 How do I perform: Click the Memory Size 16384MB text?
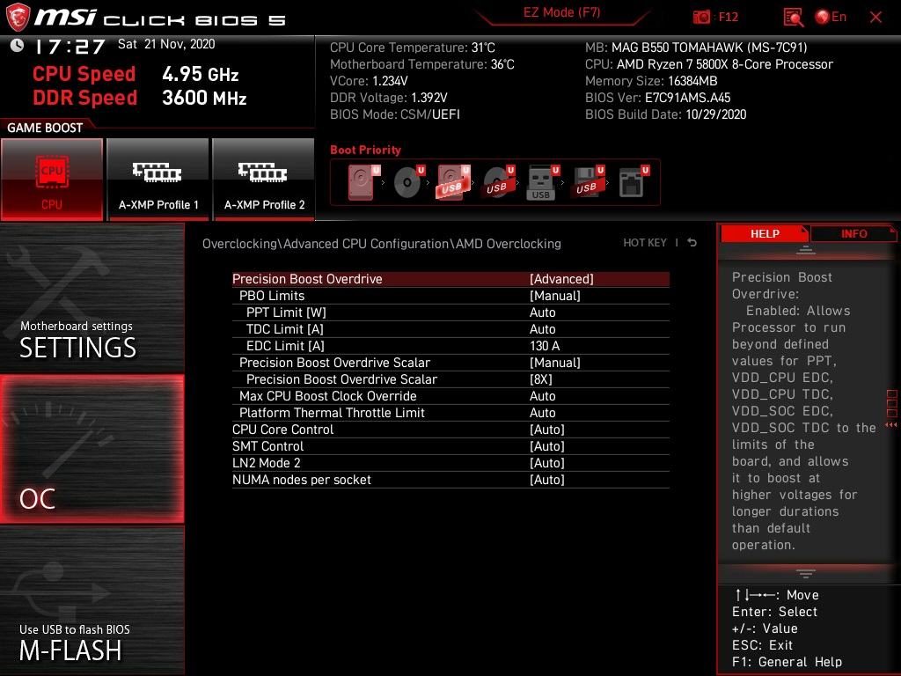click(x=651, y=81)
